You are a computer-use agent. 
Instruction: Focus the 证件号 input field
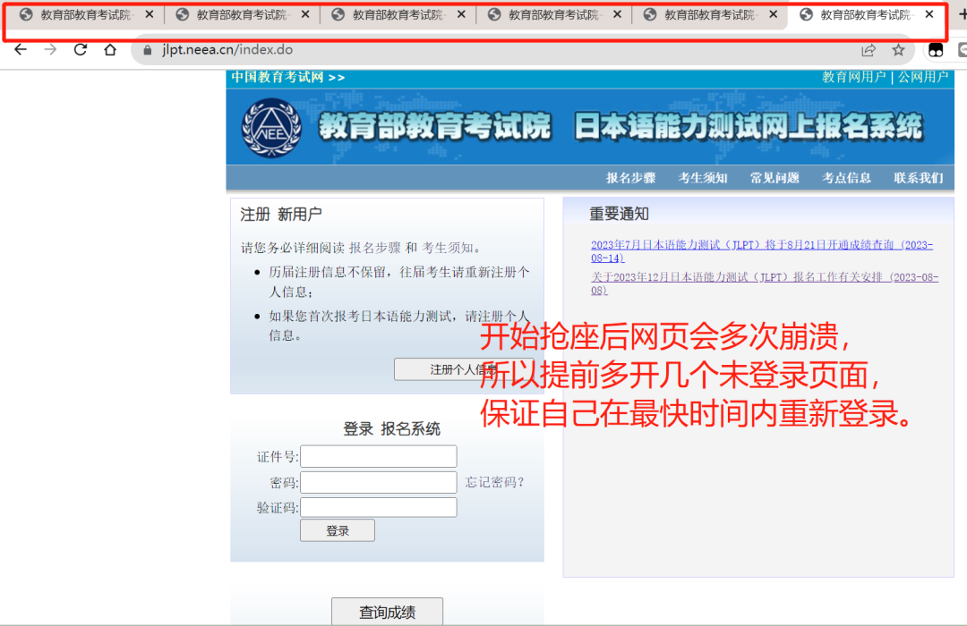[378, 457]
